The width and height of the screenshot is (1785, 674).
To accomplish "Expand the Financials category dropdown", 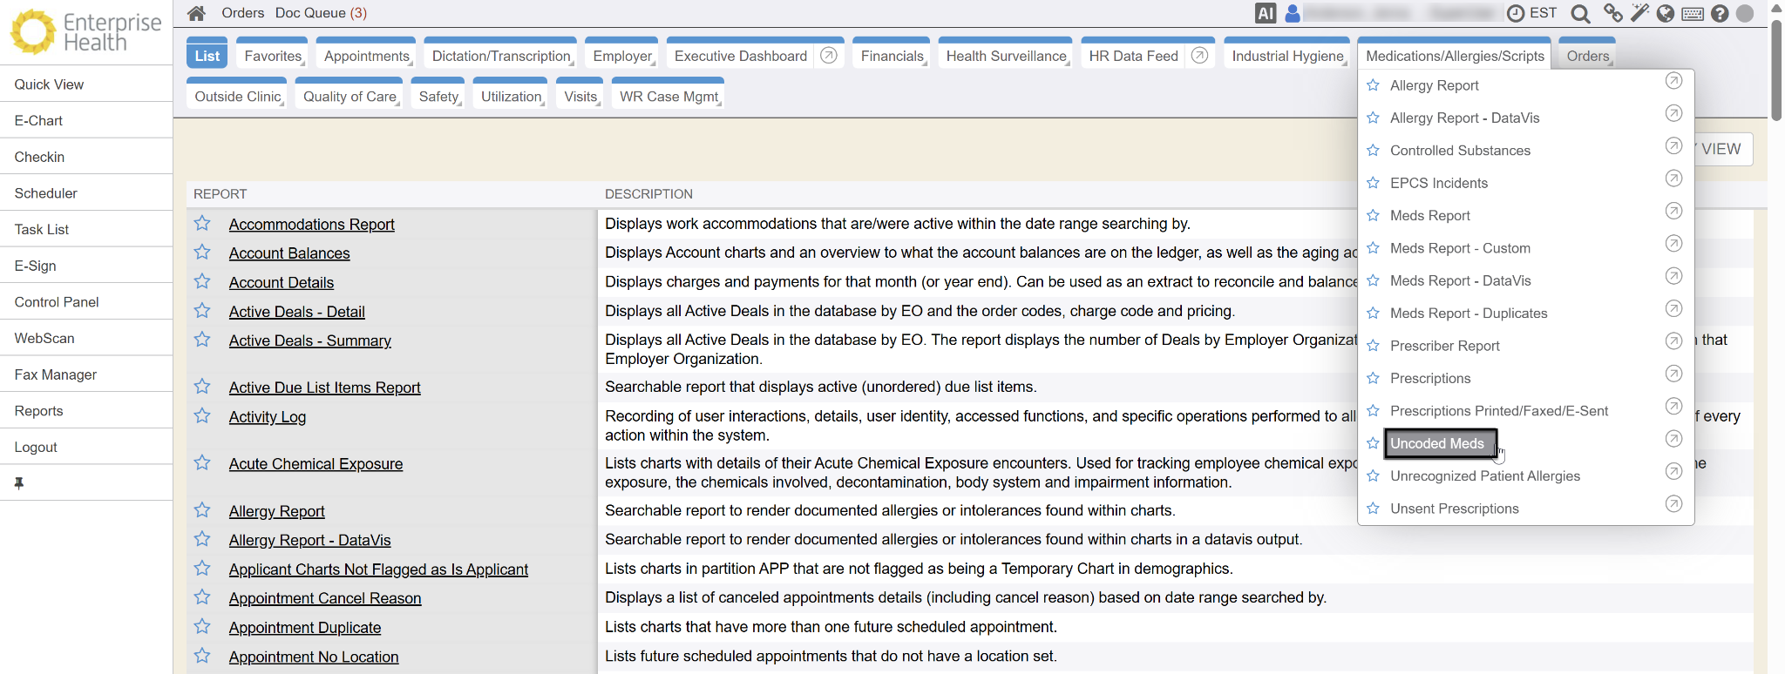I will tap(892, 56).
